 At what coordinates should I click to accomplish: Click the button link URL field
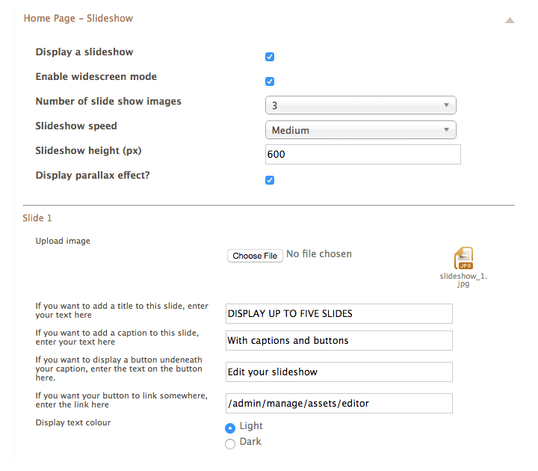[x=339, y=403]
